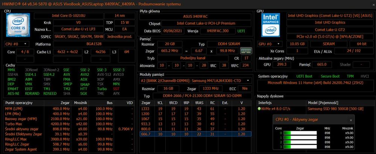Click BIOS date 09/06/2021
Image resolution: width=376 pixels, height=154 pixels.
tap(173, 31)
